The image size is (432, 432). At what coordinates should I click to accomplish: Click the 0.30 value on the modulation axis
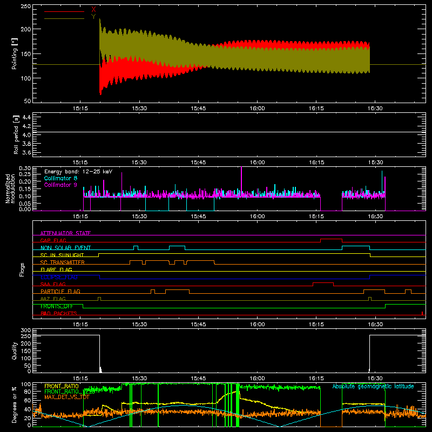[x=25, y=168]
